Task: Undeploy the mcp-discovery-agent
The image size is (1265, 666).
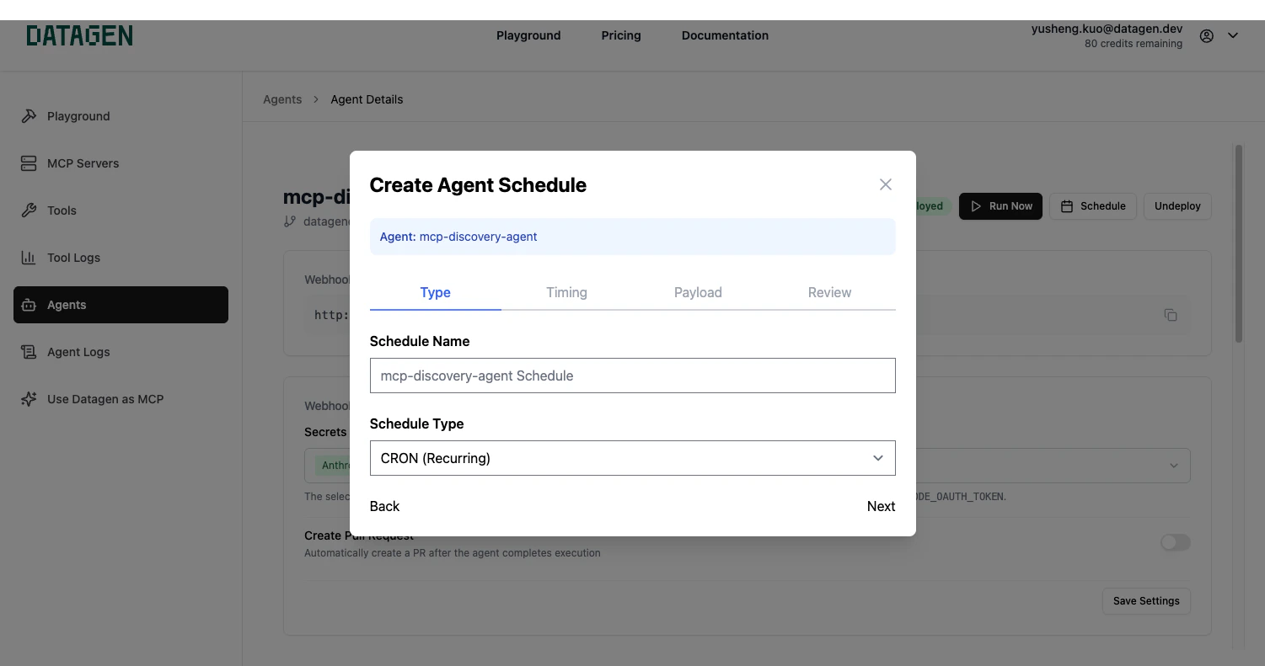Action: (x=1177, y=205)
